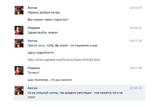Click the highlighted message about 'смешной суммы'
The width and height of the screenshot is (158, 107).
(75, 95)
